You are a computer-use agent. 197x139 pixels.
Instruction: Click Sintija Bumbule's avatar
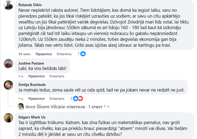tap(9, 85)
